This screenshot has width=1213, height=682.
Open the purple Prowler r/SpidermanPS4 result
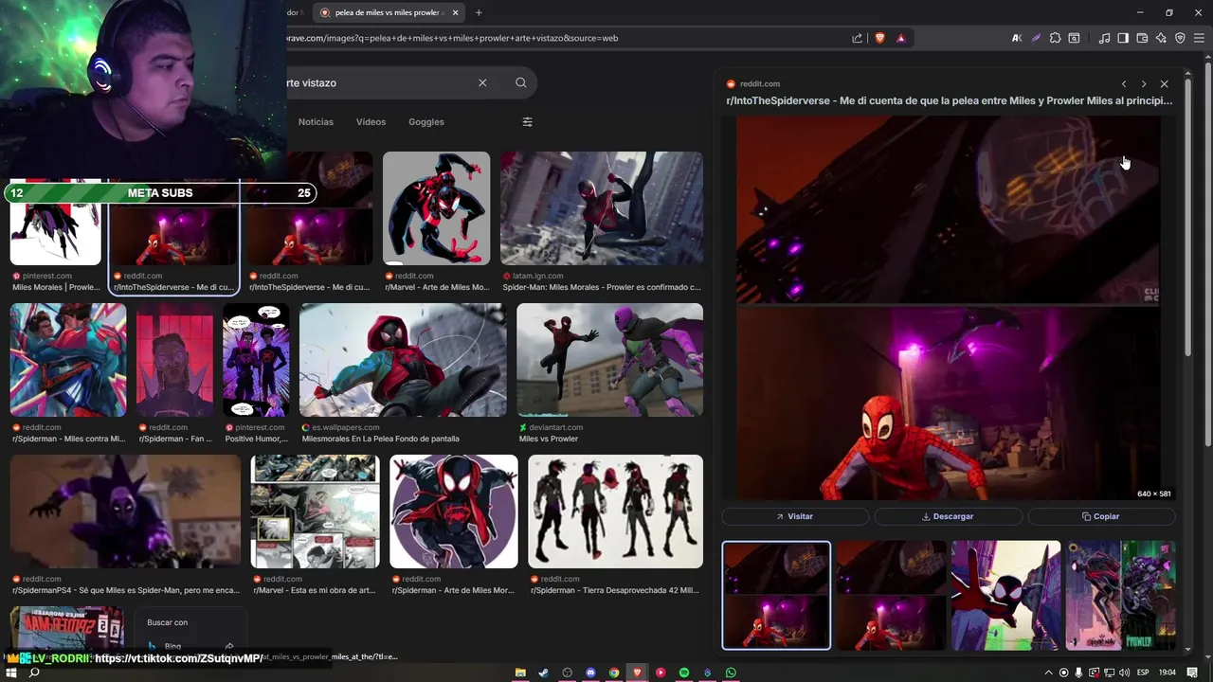tap(125, 511)
